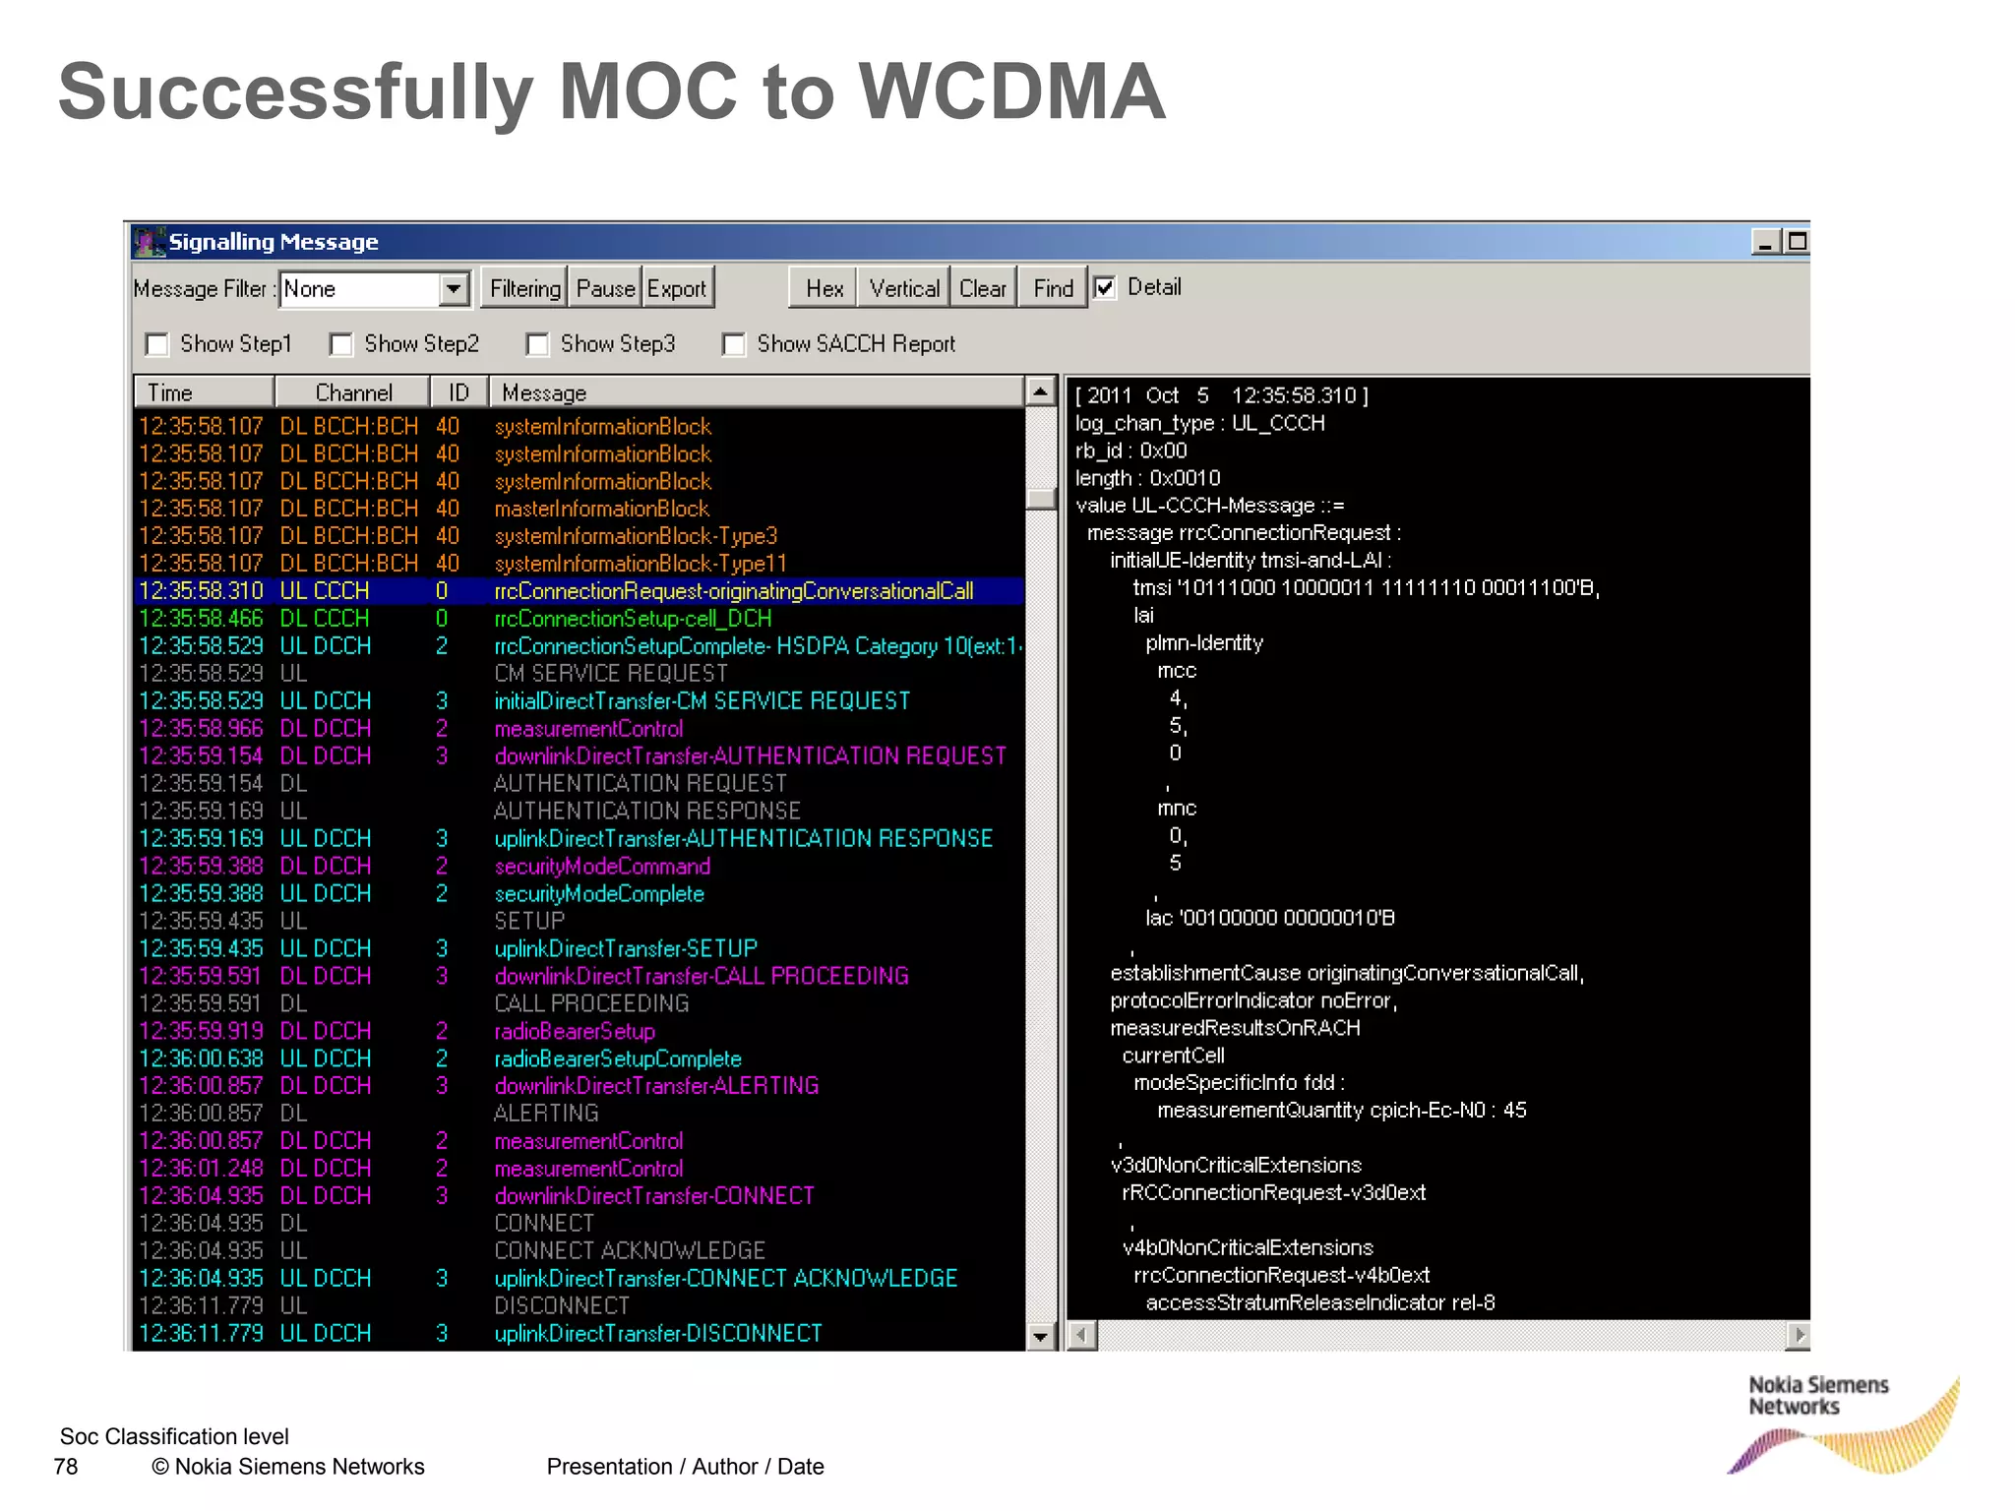Click the Vertical button
Image resolution: width=2015 pixels, height=1511 pixels.
904,288
